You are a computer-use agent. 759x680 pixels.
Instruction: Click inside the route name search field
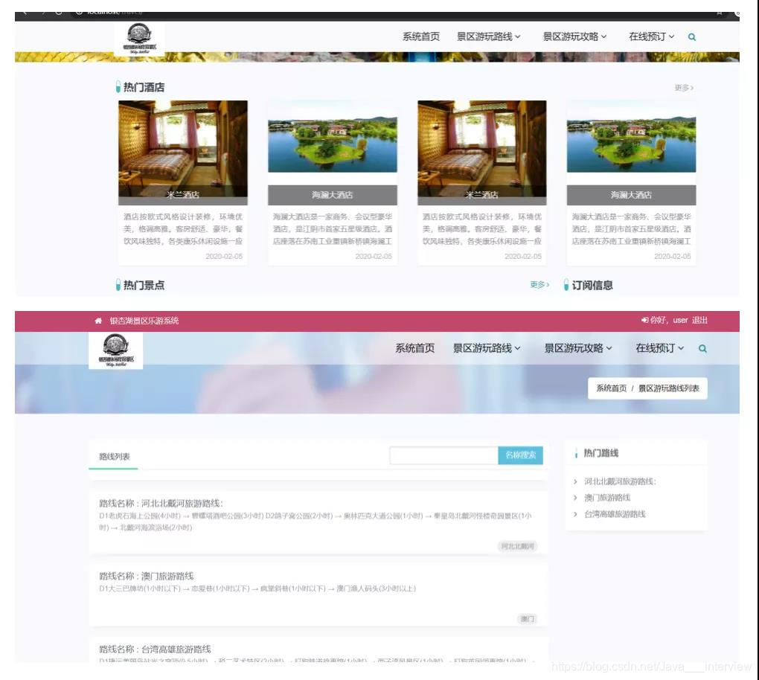(x=443, y=455)
